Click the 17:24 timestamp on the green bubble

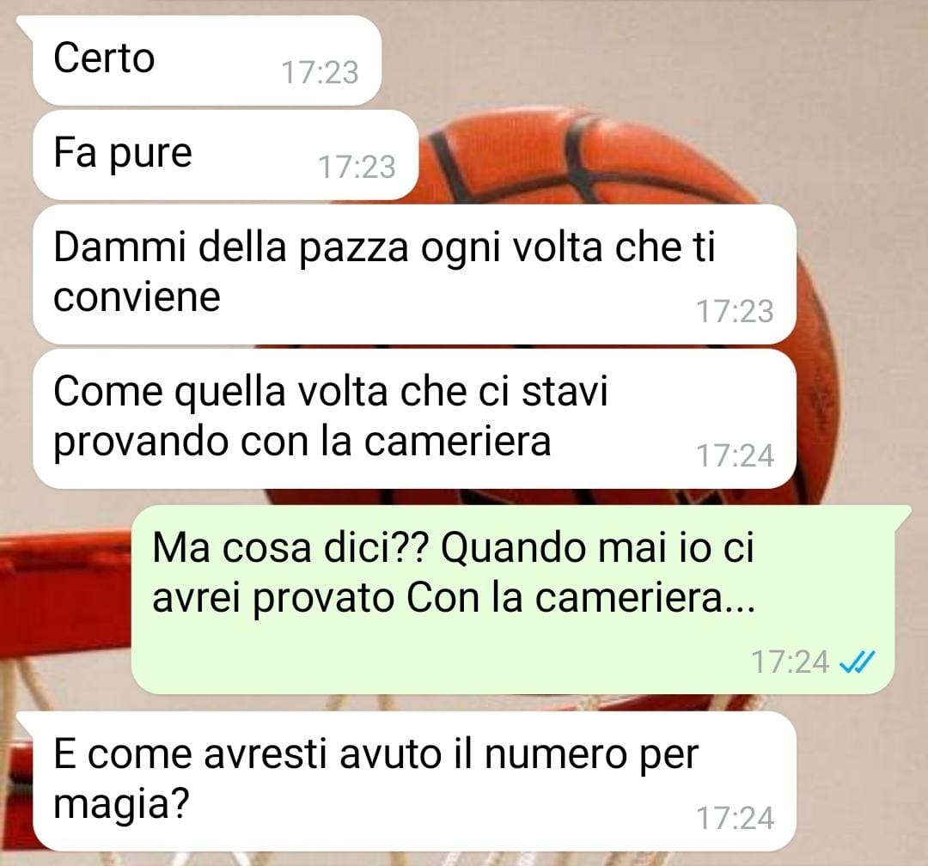coord(791,662)
